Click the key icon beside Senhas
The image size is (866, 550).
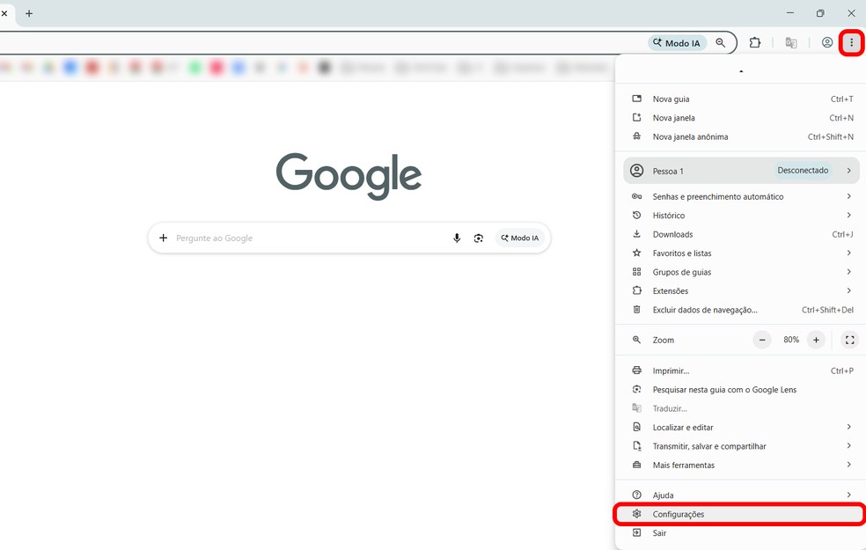coord(637,196)
